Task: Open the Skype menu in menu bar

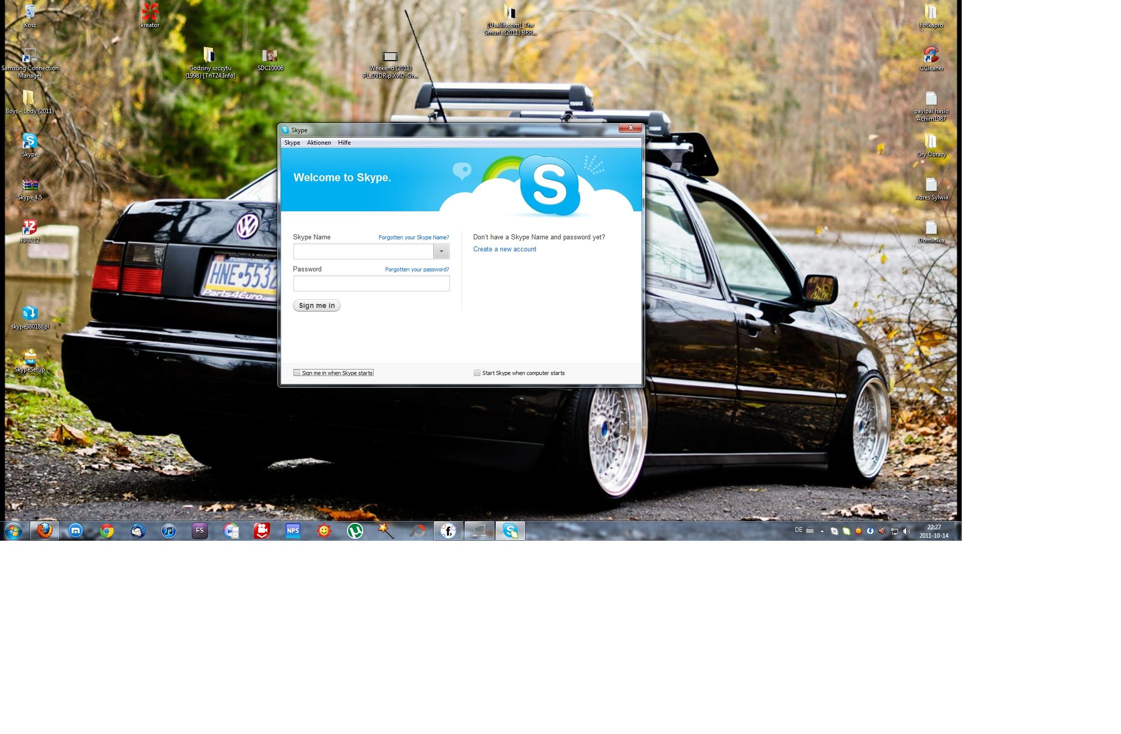Action: click(292, 143)
